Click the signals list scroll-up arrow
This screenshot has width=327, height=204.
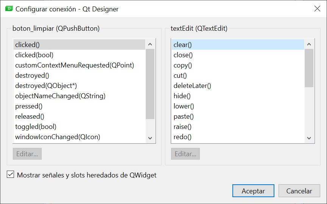tap(150, 44)
